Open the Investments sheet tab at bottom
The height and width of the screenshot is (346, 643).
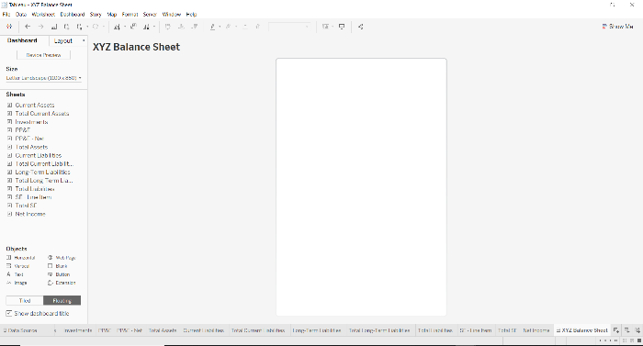77,330
